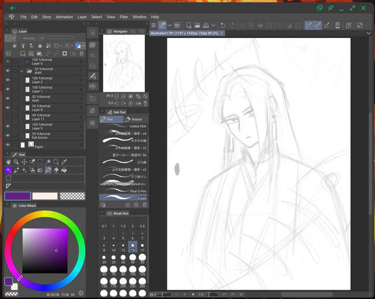
Task: Select the Eyedropper tool in Tool palette
Action: [x=64, y=162]
